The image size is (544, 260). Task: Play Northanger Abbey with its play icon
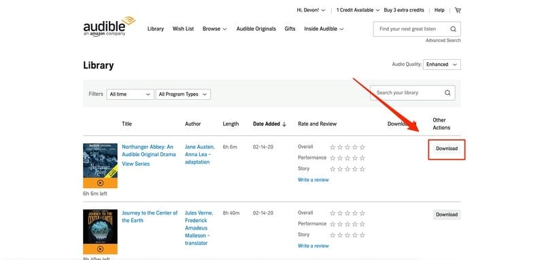pos(100,183)
